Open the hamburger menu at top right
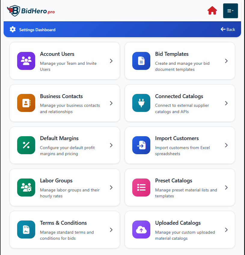The image size is (245, 255). point(230,10)
